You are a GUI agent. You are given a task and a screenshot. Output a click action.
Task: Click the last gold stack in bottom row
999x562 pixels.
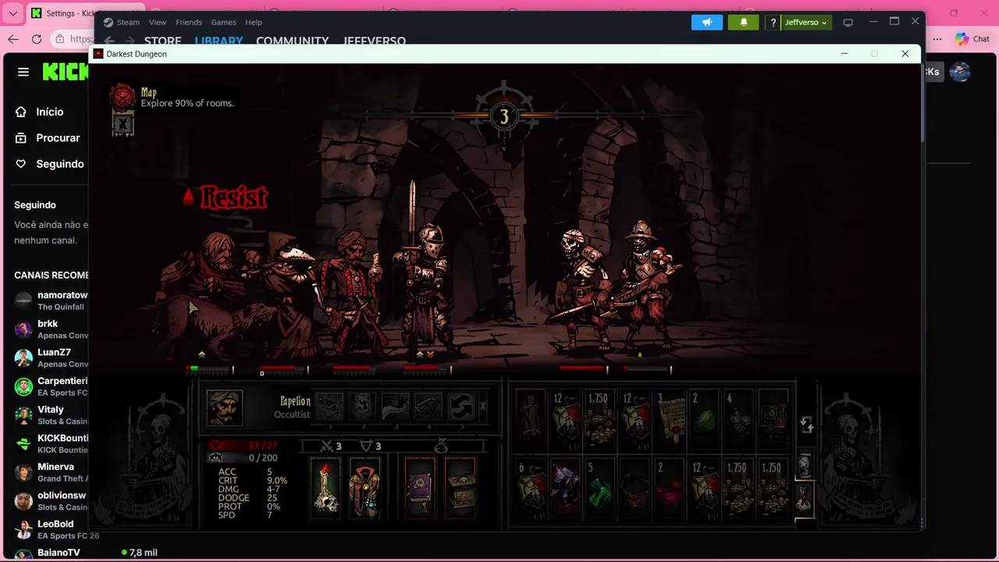point(773,488)
